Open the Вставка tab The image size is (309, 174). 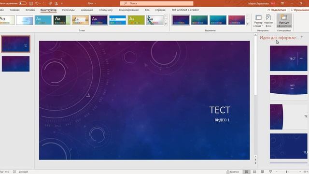point(30,10)
